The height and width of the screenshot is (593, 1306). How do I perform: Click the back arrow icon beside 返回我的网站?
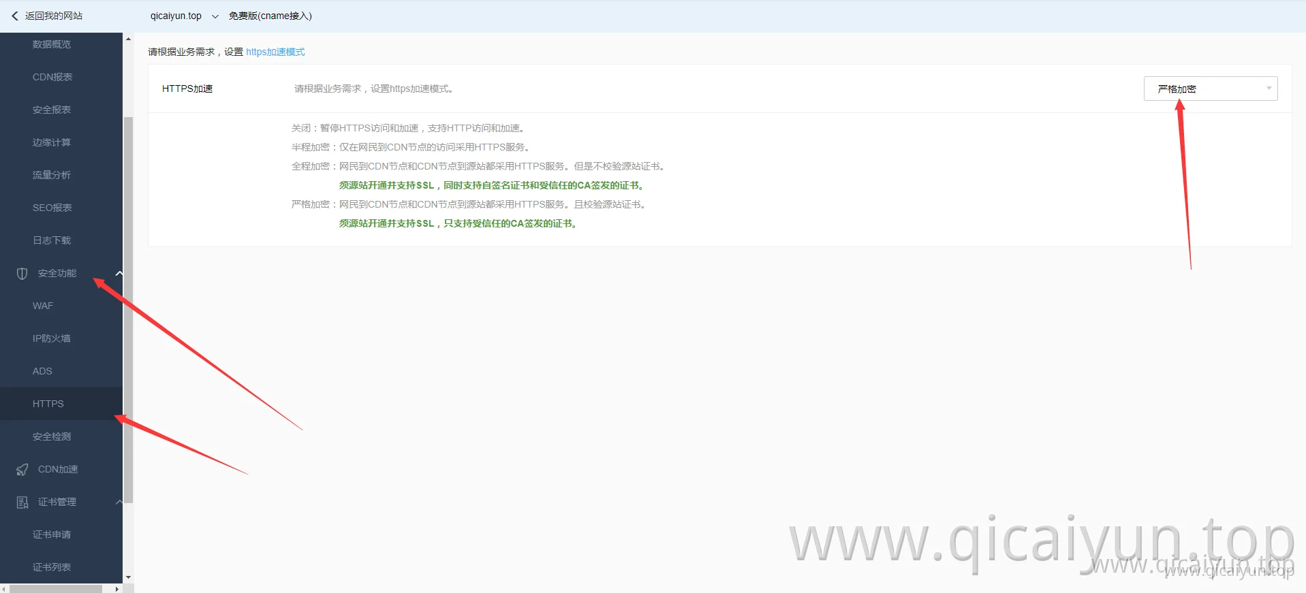14,16
